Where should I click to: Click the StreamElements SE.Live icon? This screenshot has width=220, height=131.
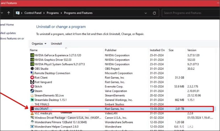(x=32, y=95)
